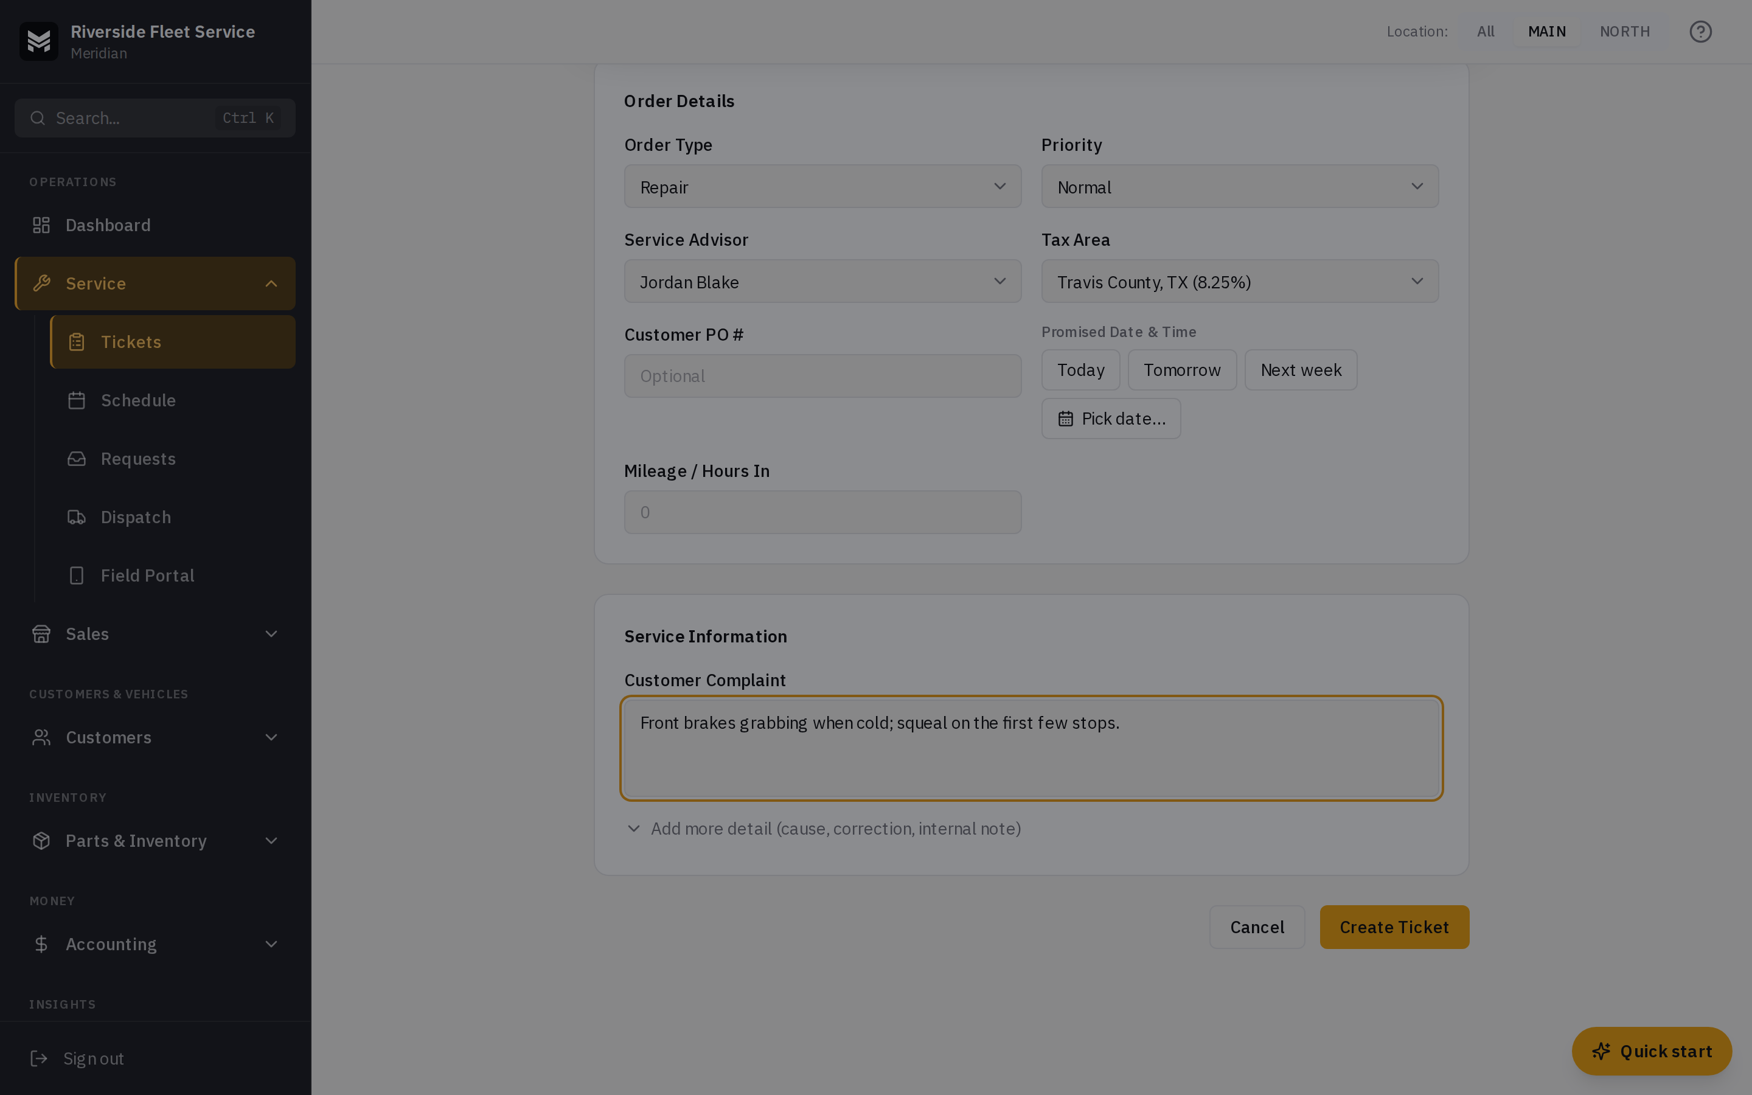The width and height of the screenshot is (1752, 1095).
Task: Click the Tickets clipboard icon
Action: point(77,342)
